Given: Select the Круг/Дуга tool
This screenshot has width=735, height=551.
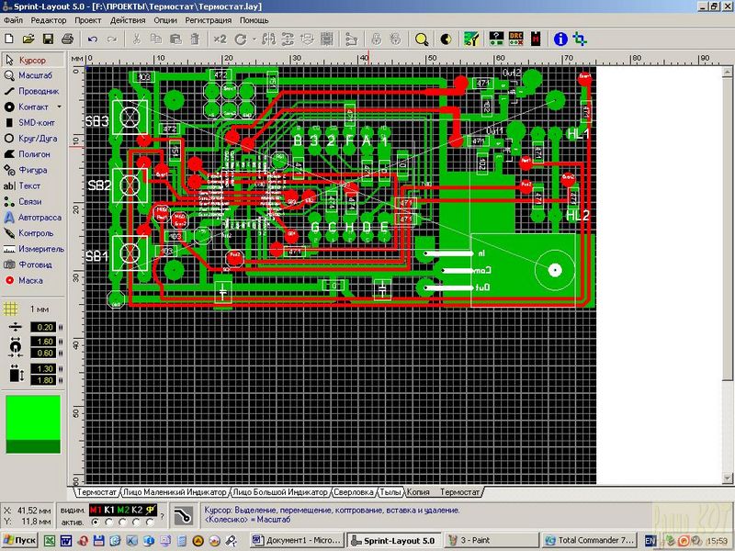Looking at the screenshot, I should coord(33,139).
